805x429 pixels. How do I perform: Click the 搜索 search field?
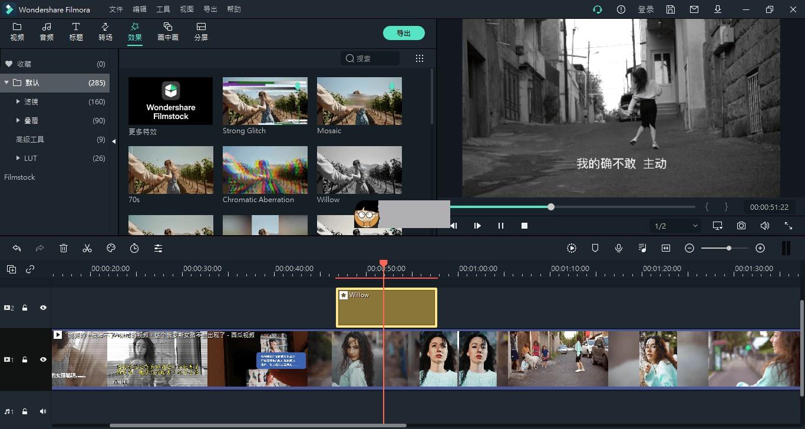click(370, 58)
